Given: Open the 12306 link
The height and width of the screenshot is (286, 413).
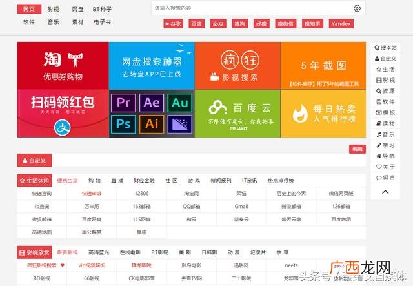Looking at the screenshot, I should 141,194.
